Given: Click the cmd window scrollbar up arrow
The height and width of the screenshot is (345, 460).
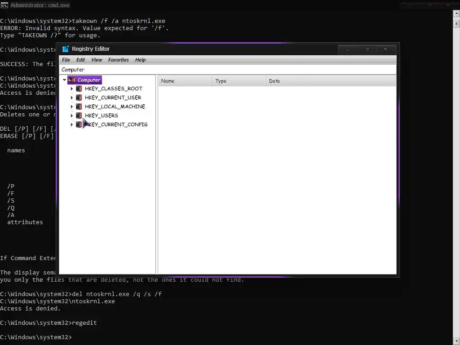Looking at the screenshot, I should (456, 14).
